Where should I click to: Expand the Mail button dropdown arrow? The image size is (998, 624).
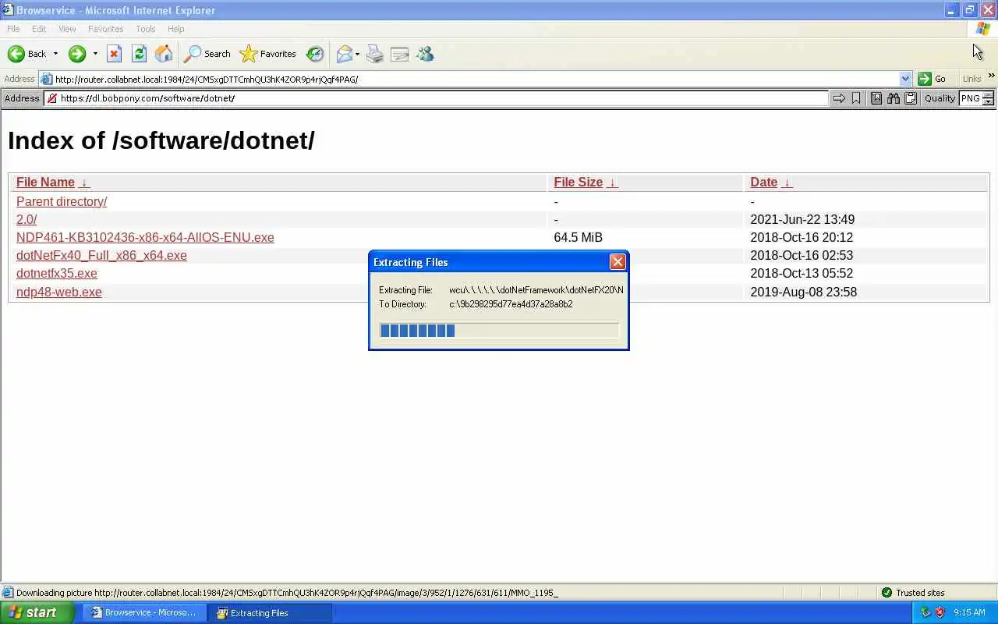point(357,54)
